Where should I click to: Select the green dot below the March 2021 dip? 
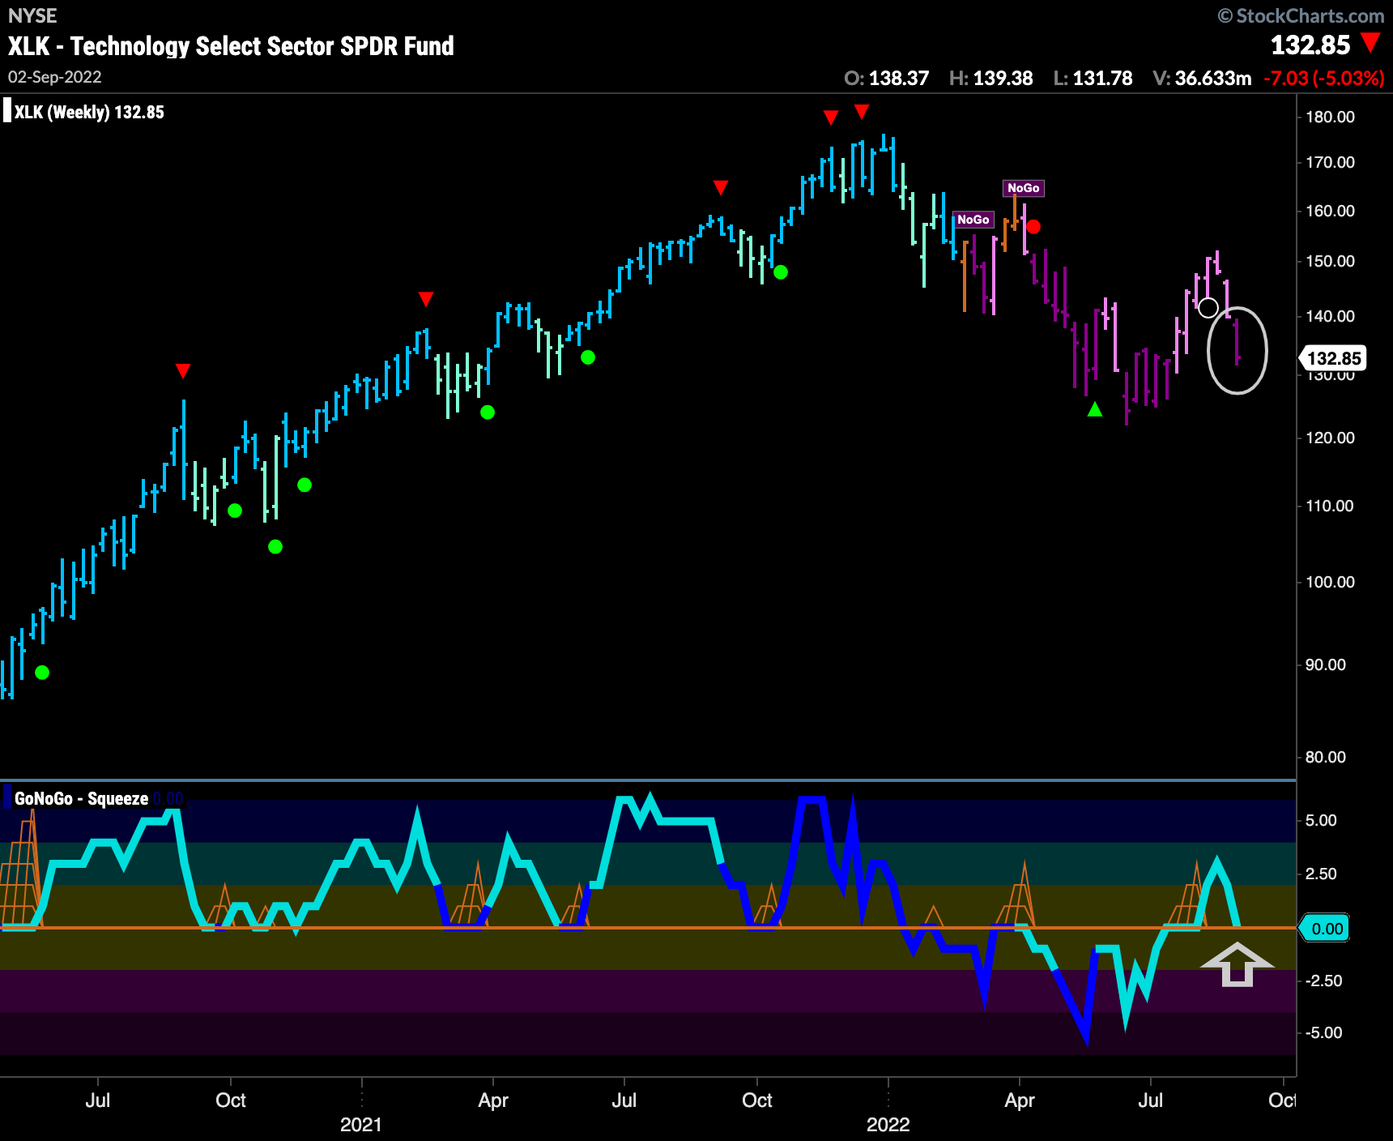(x=488, y=412)
